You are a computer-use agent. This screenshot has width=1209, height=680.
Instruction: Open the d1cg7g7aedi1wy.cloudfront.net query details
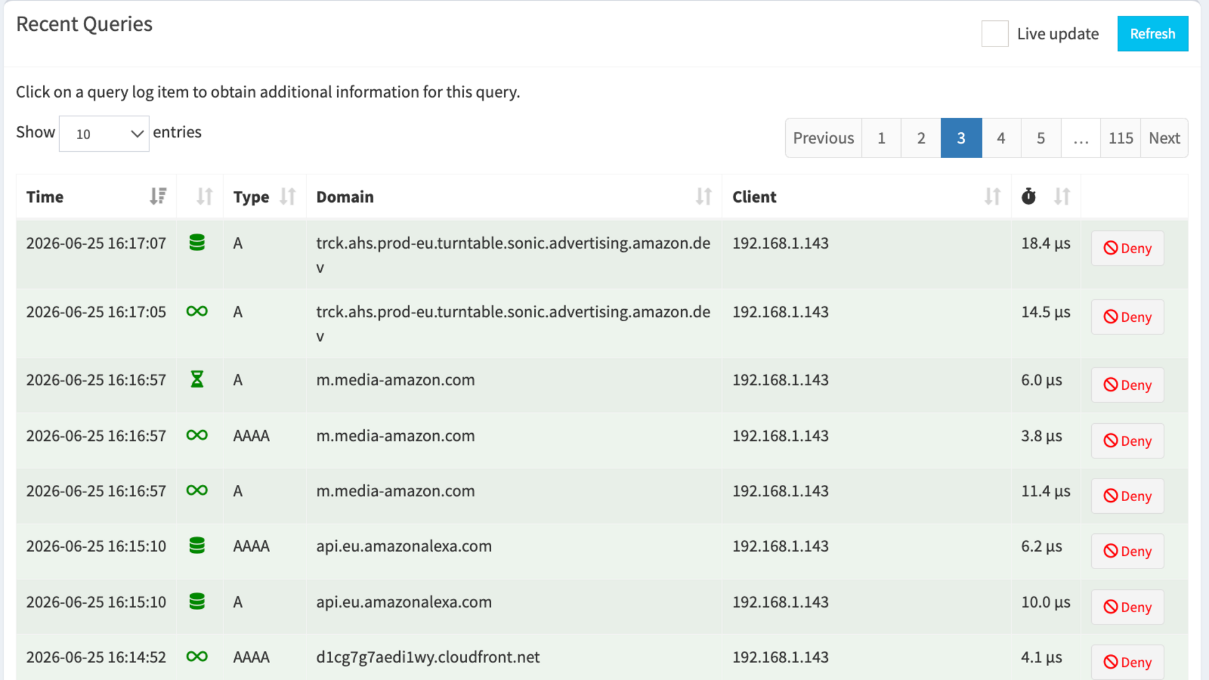pos(428,657)
